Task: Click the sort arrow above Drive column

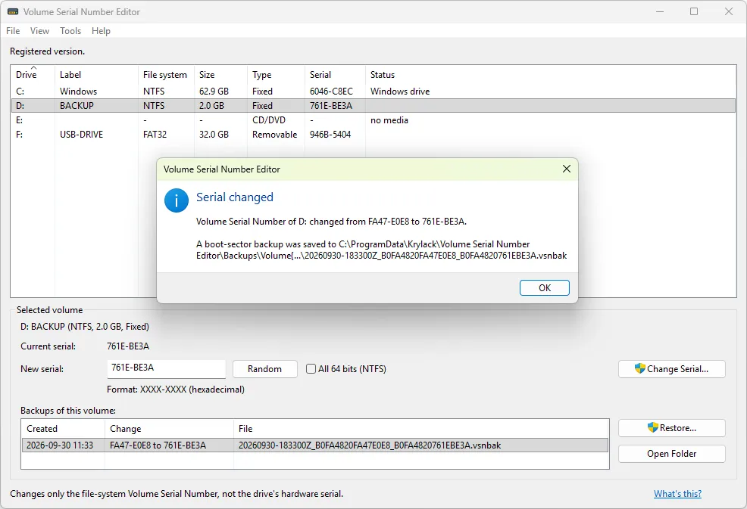Action: pos(33,67)
